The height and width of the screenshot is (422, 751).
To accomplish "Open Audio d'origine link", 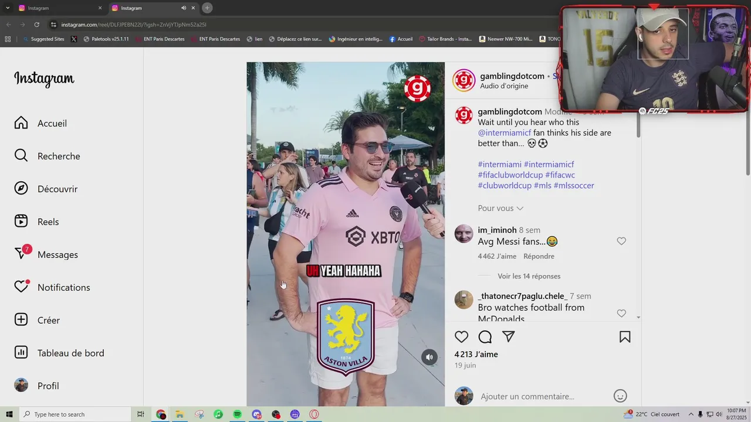I will (504, 86).
